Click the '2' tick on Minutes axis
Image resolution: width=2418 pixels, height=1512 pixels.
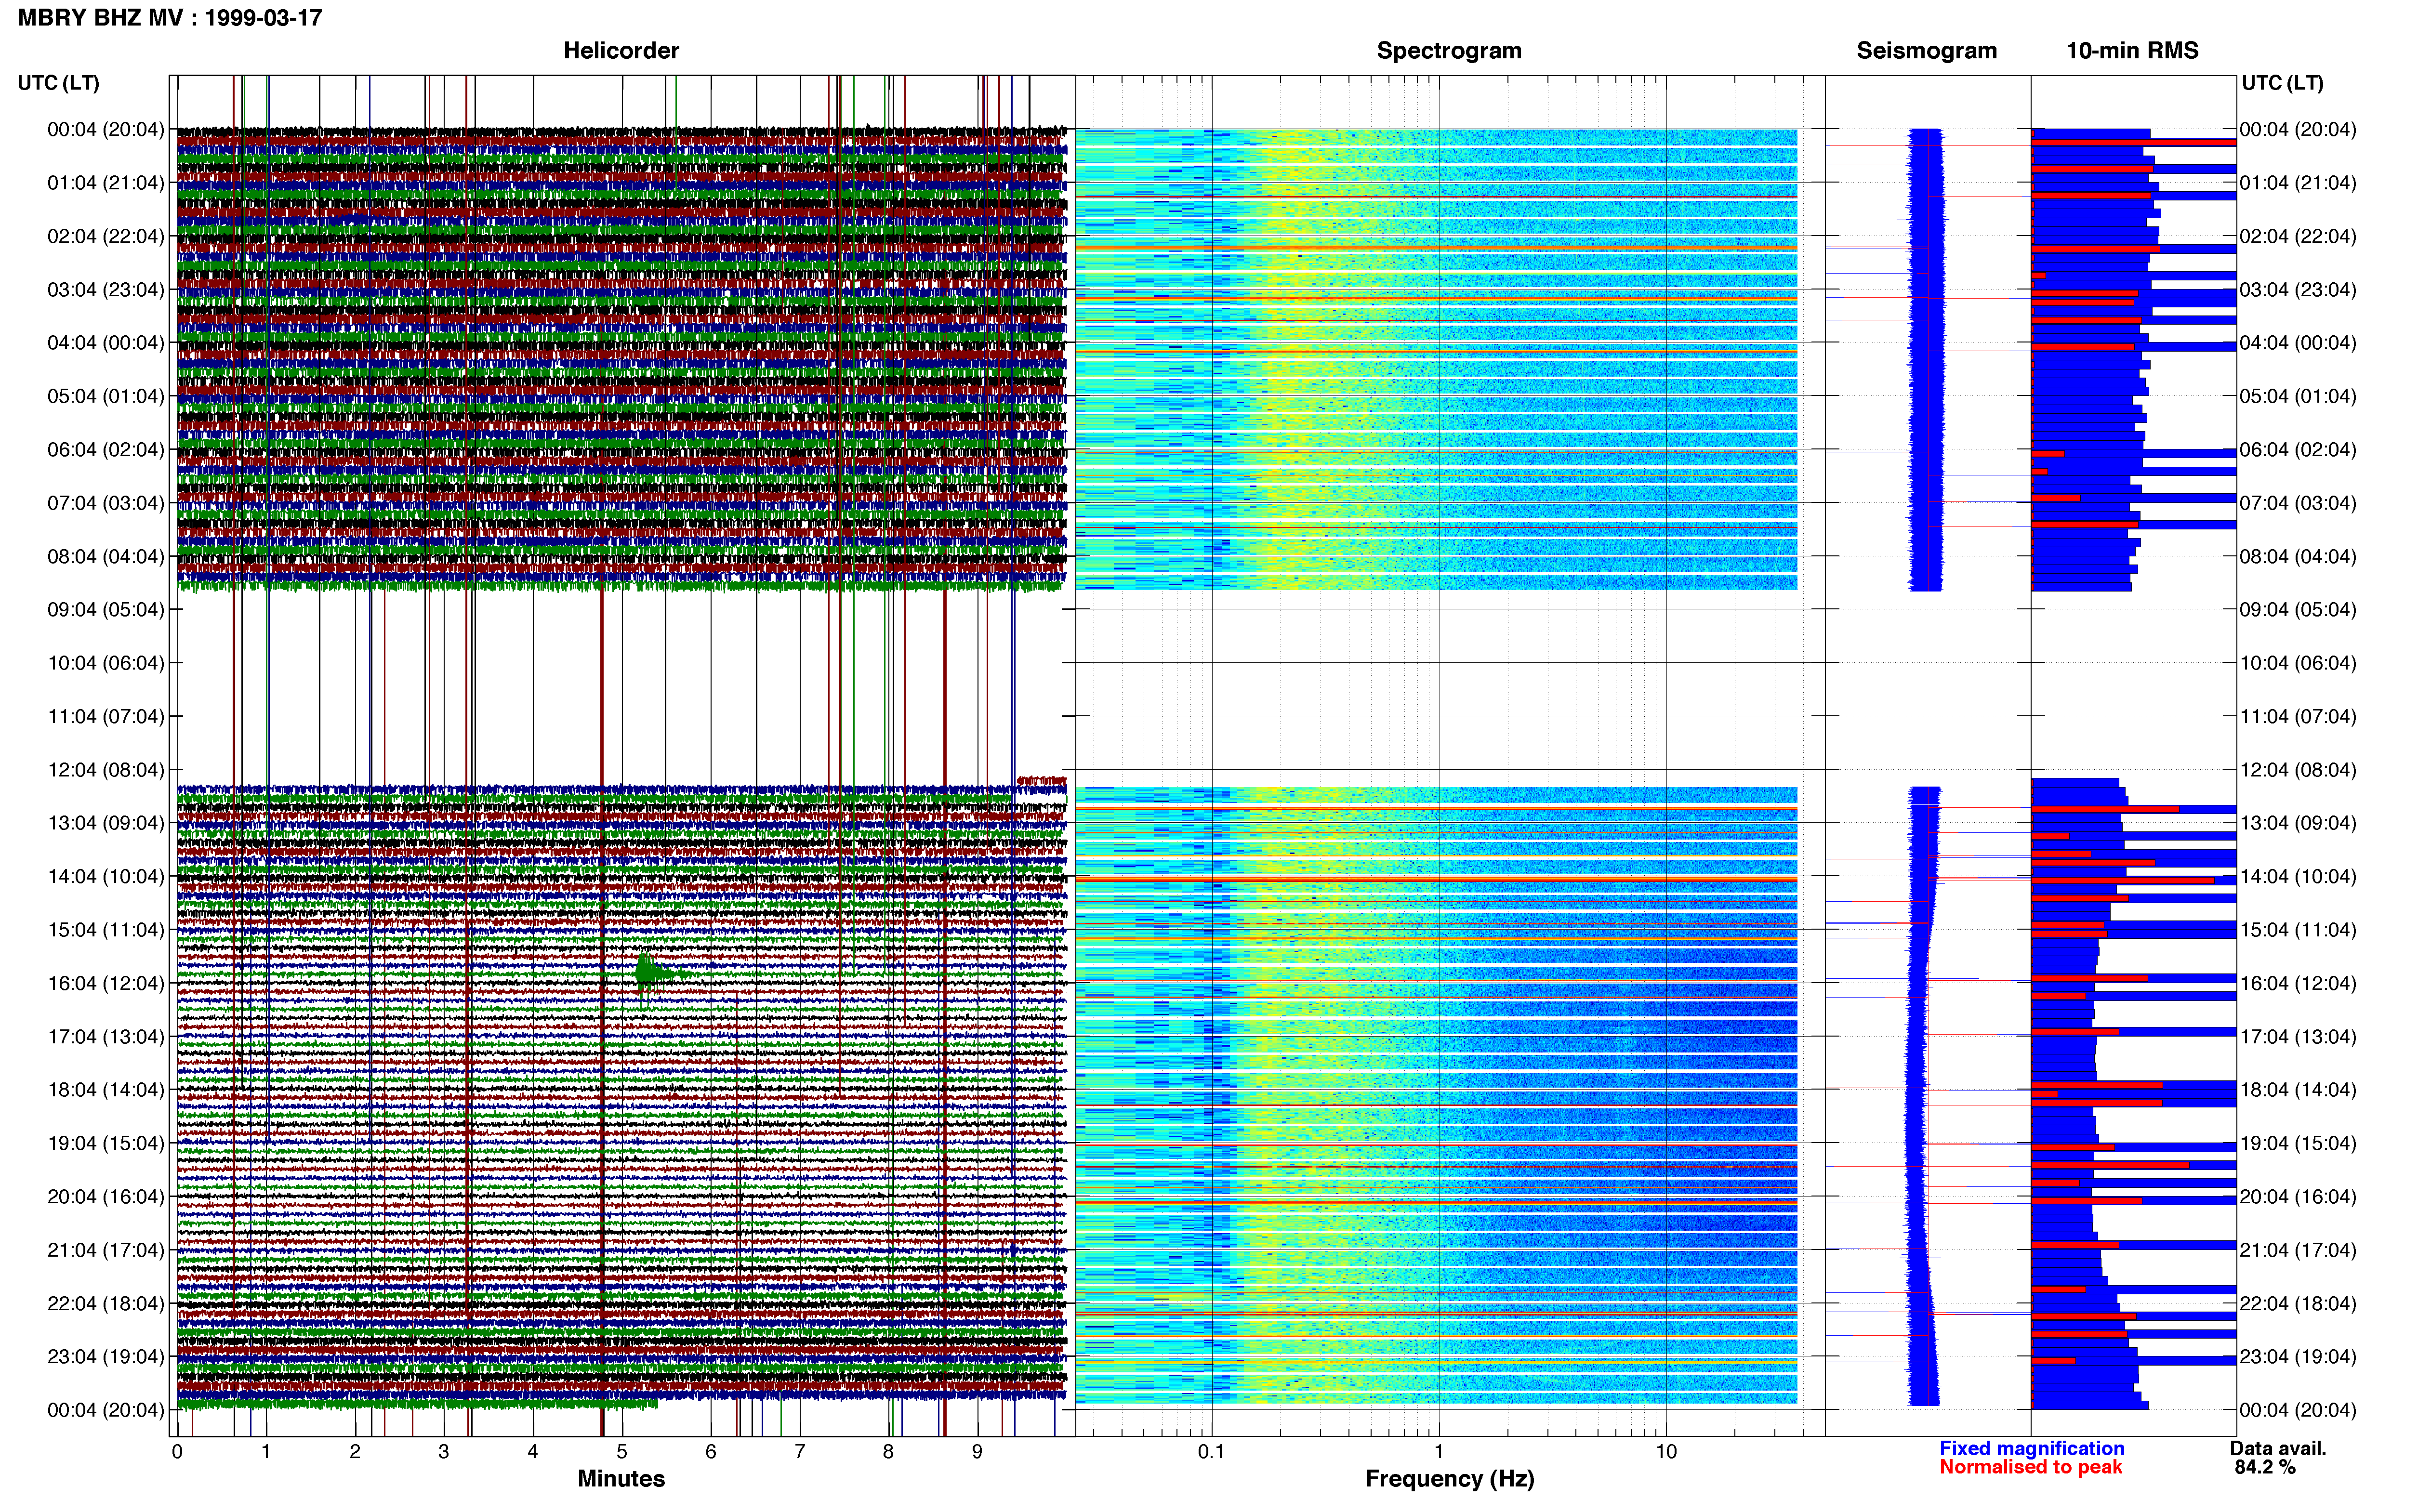coord(355,1452)
